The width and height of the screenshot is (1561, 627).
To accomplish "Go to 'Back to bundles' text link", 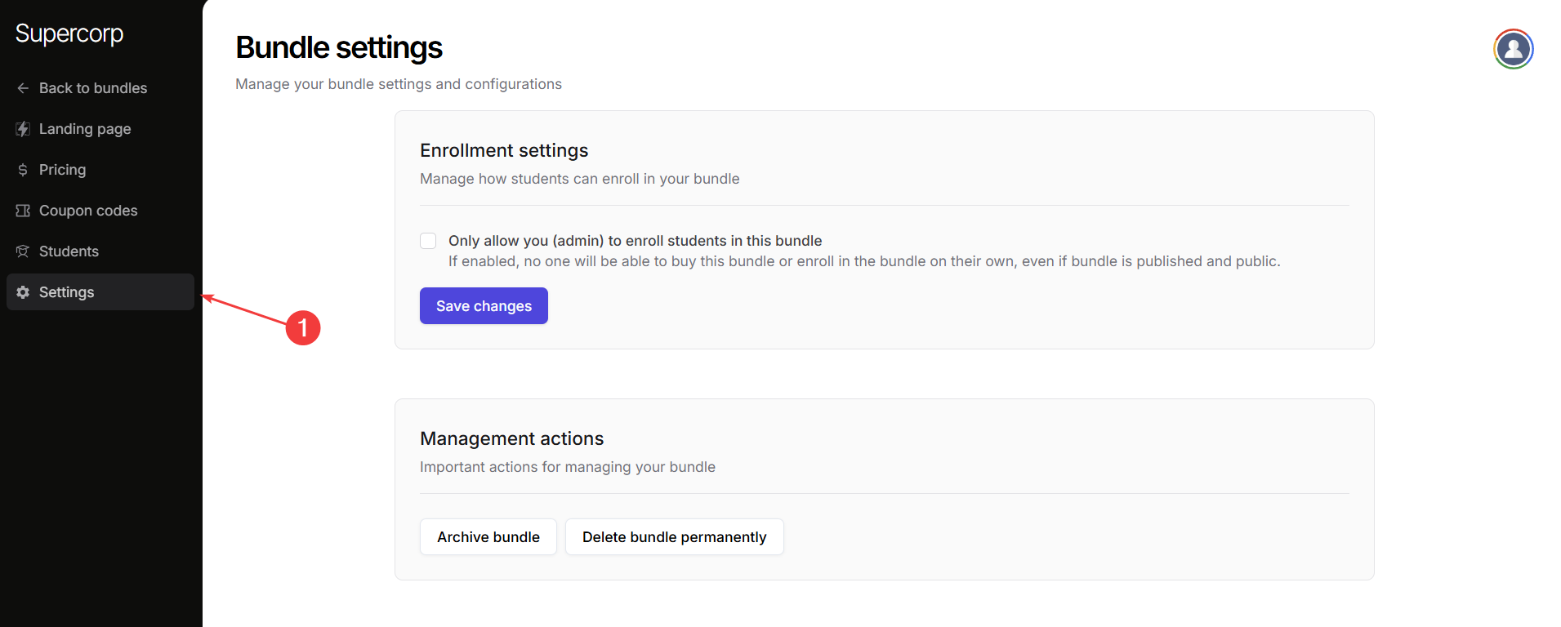I will click(93, 88).
